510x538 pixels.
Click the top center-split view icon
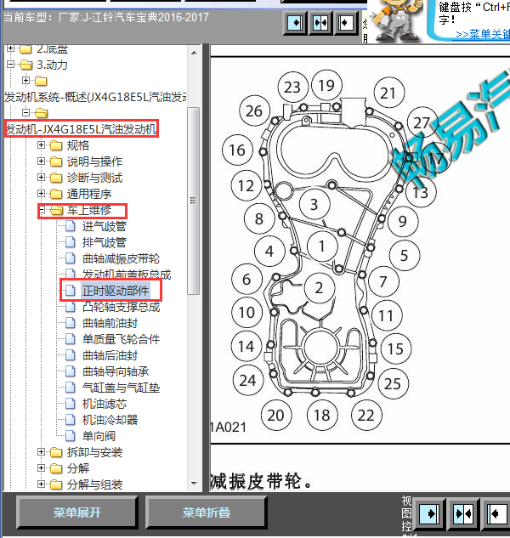pyautogui.click(x=320, y=23)
